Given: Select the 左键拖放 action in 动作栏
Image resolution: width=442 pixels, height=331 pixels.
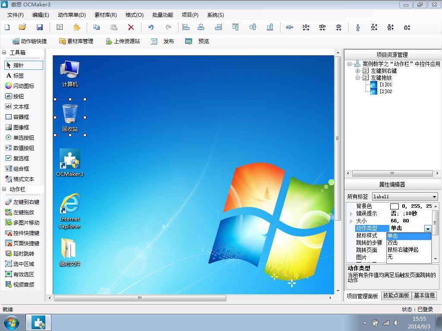Looking at the screenshot, I should click(x=20, y=212).
